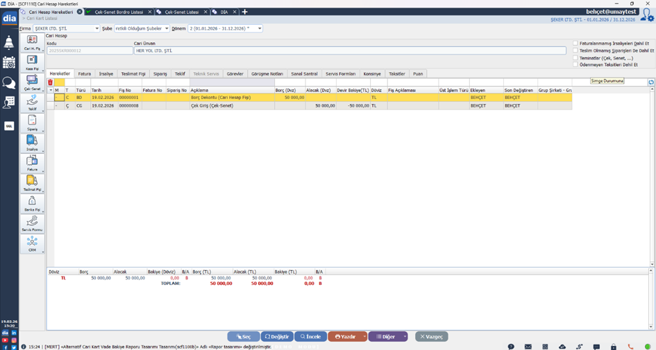Viewport: 656px width, 350px height.
Task: Expand the Firma dropdown
Action: (x=96, y=28)
